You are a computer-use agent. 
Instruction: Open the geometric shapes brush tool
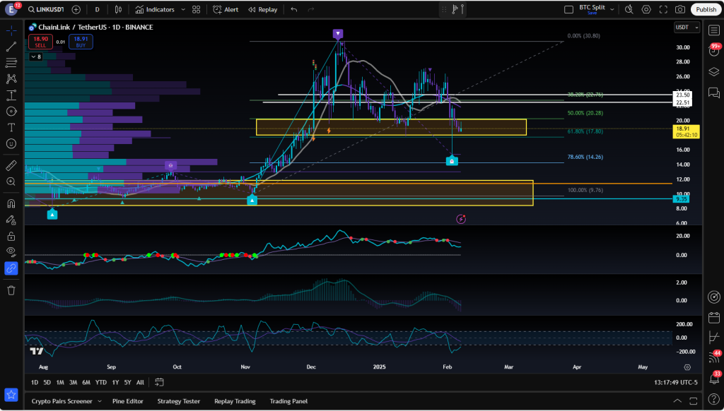coord(11,112)
